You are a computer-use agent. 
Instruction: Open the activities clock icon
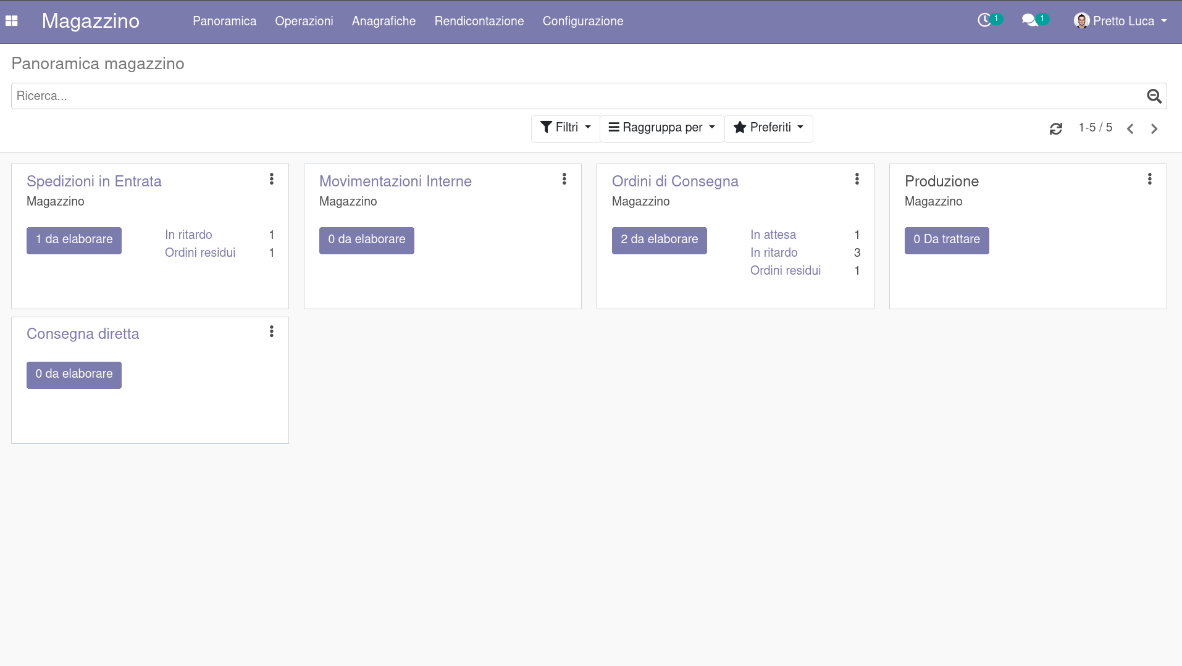(x=984, y=20)
